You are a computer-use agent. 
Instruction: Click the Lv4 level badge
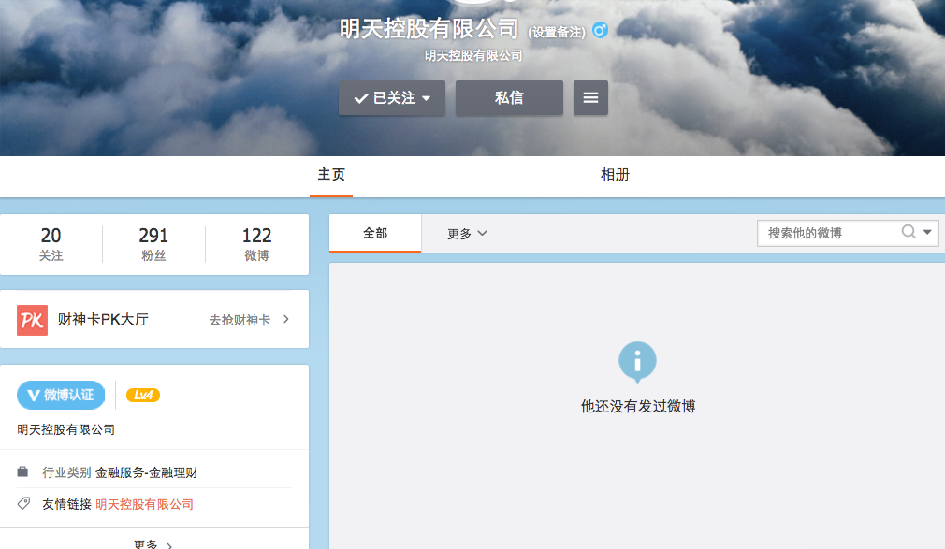click(x=143, y=396)
